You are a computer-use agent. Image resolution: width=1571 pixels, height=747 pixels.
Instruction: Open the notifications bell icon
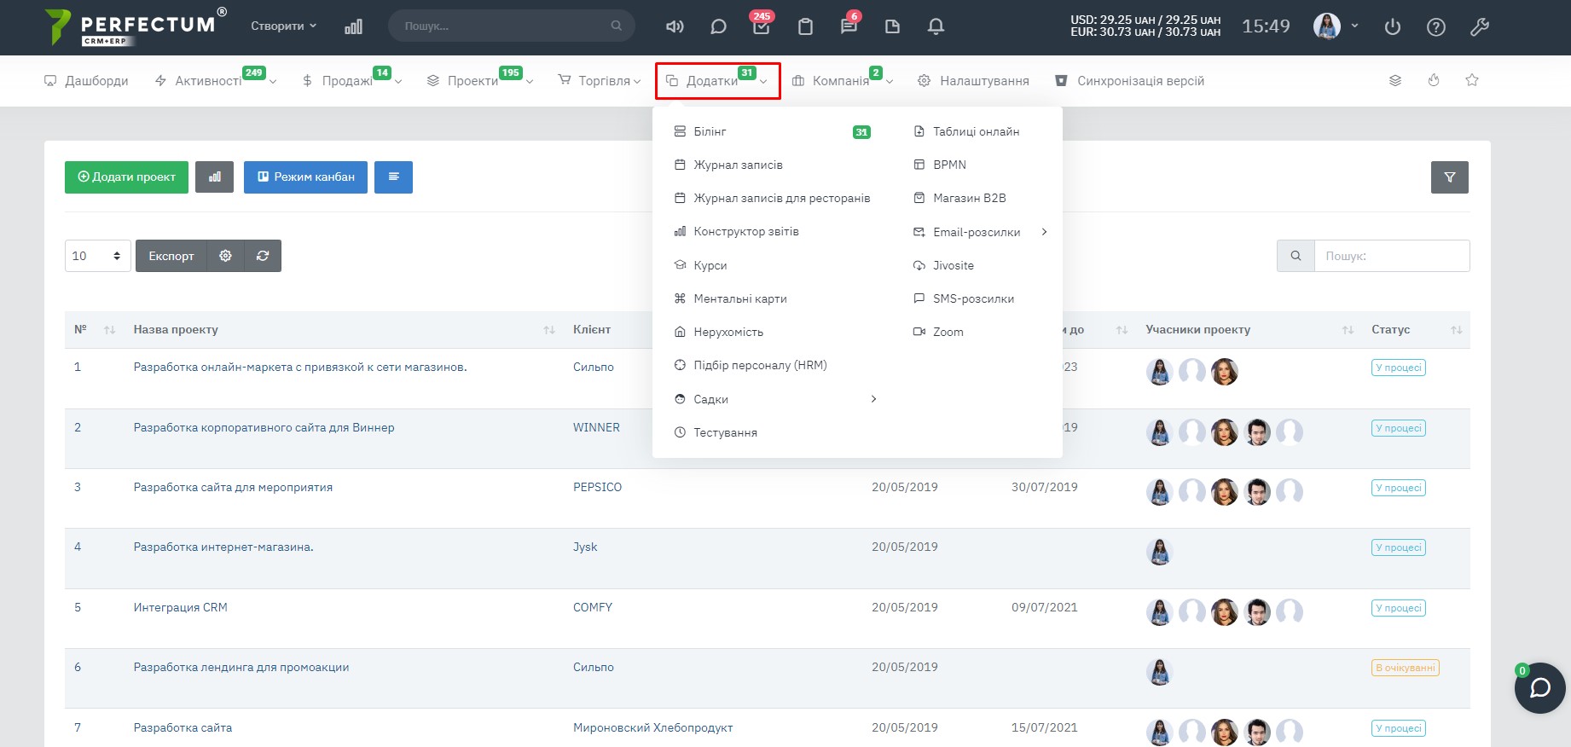[x=936, y=26]
